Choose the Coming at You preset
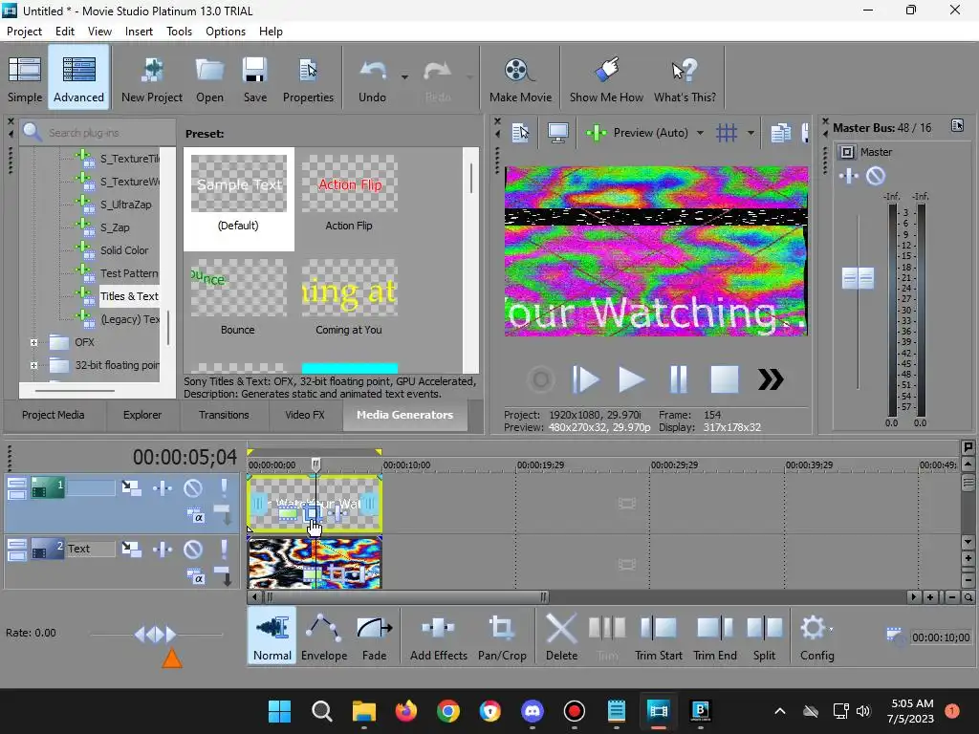This screenshot has height=734, width=979. (x=348, y=298)
